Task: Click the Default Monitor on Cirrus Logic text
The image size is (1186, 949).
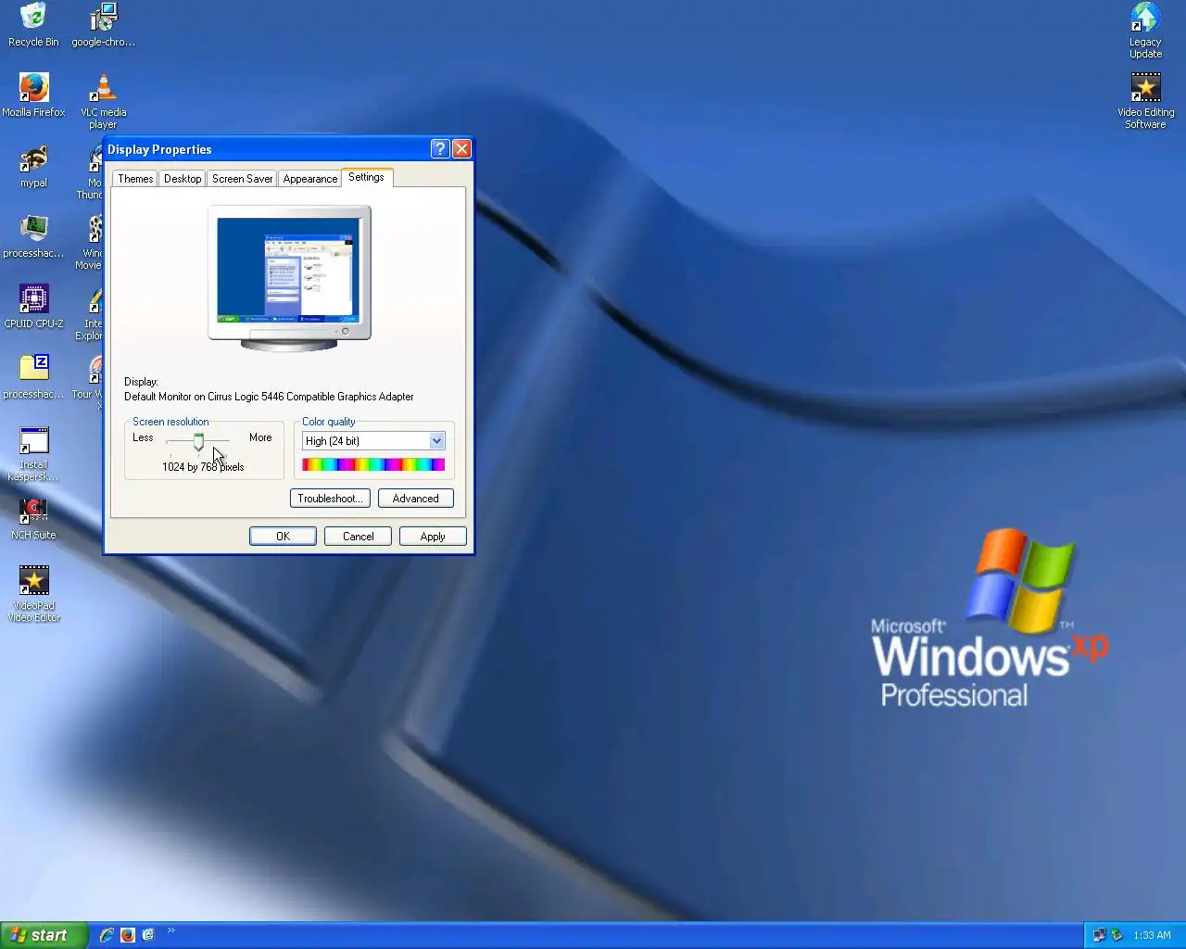Action: pyautogui.click(x=269, y=397)
